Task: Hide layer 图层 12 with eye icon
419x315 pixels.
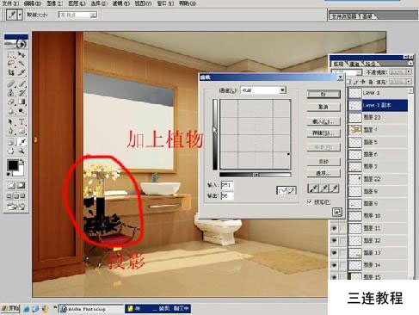Action: tap(334, 240)
